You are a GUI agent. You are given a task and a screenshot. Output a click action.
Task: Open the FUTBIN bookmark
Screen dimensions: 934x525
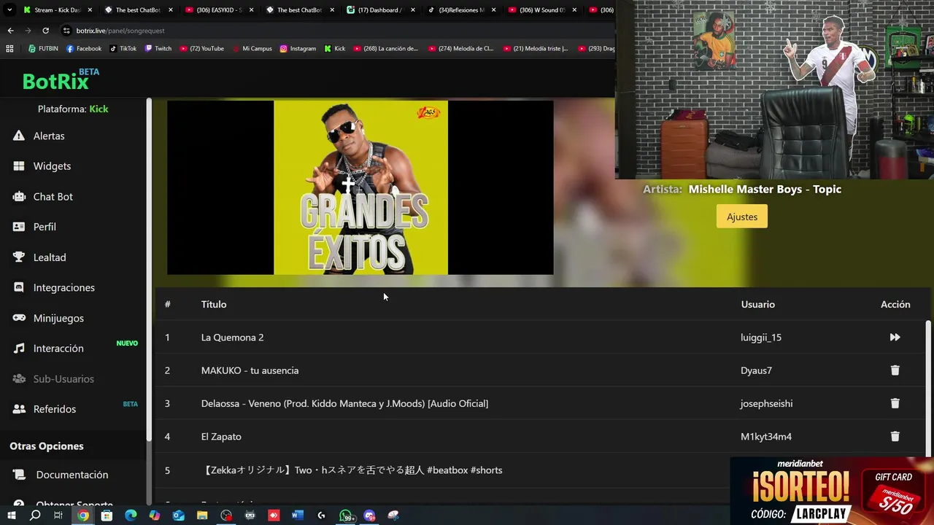[x=43, y=49]
